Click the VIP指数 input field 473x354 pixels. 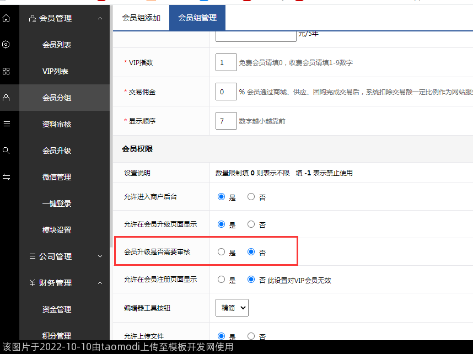[x=226, y=63]
